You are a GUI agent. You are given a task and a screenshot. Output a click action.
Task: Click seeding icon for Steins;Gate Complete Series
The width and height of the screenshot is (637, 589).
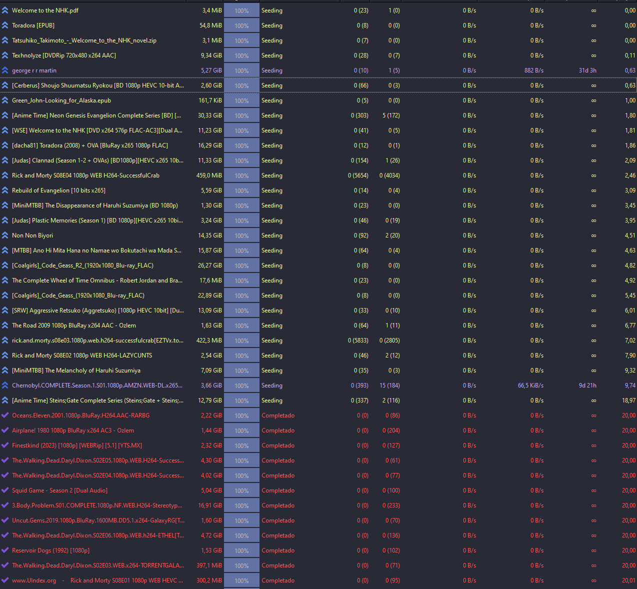(x=5, y=400)
